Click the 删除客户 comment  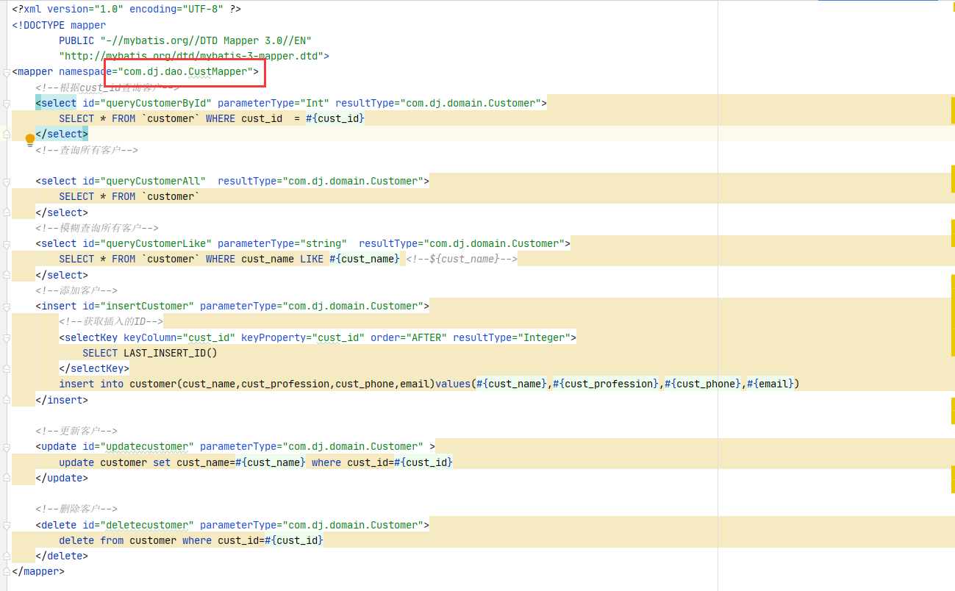pyautogui.click(x=78, y=509)
